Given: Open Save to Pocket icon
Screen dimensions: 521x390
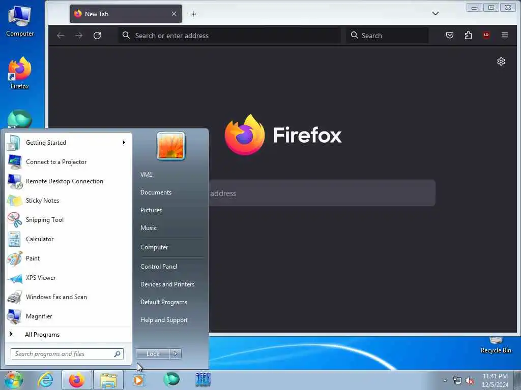Looking at the screenshot, I should (450, 35).
